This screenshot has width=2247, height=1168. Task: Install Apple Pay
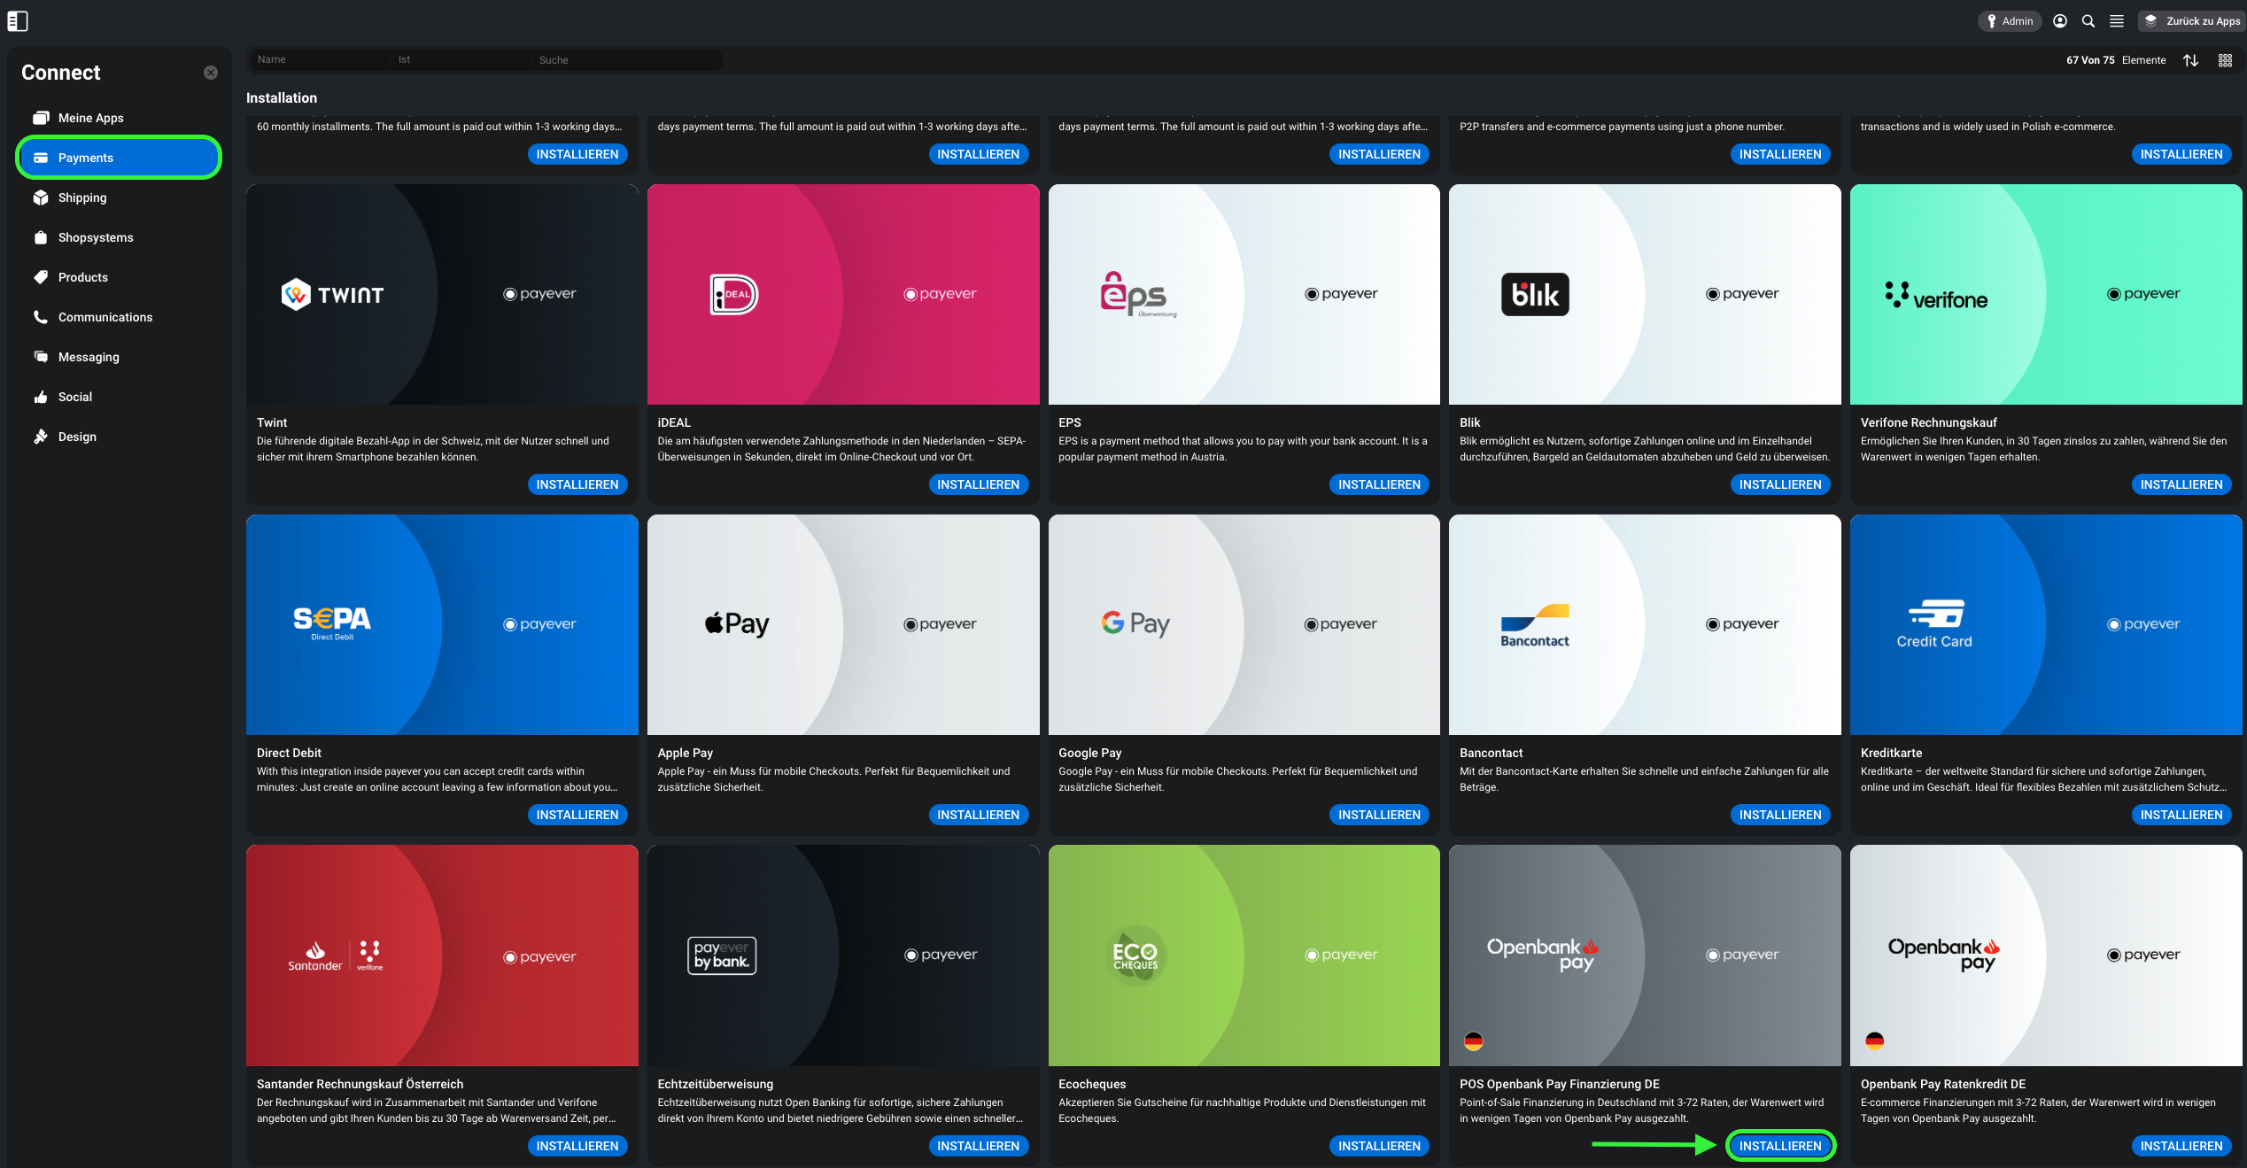(x=979, y=815)
